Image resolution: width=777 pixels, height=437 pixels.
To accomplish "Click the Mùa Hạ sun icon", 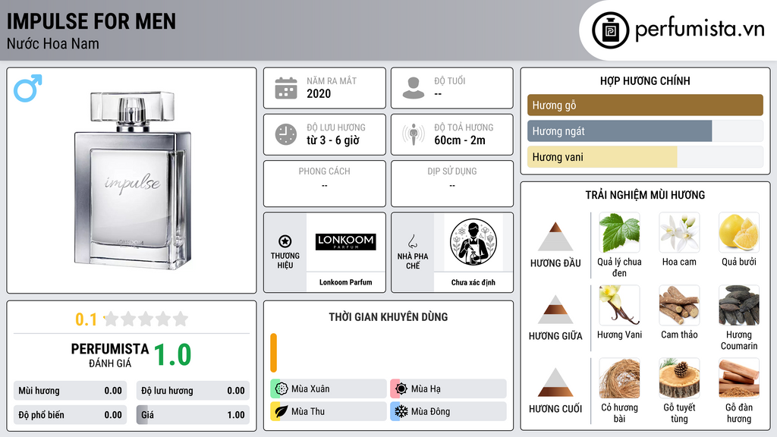I will 401,388.
